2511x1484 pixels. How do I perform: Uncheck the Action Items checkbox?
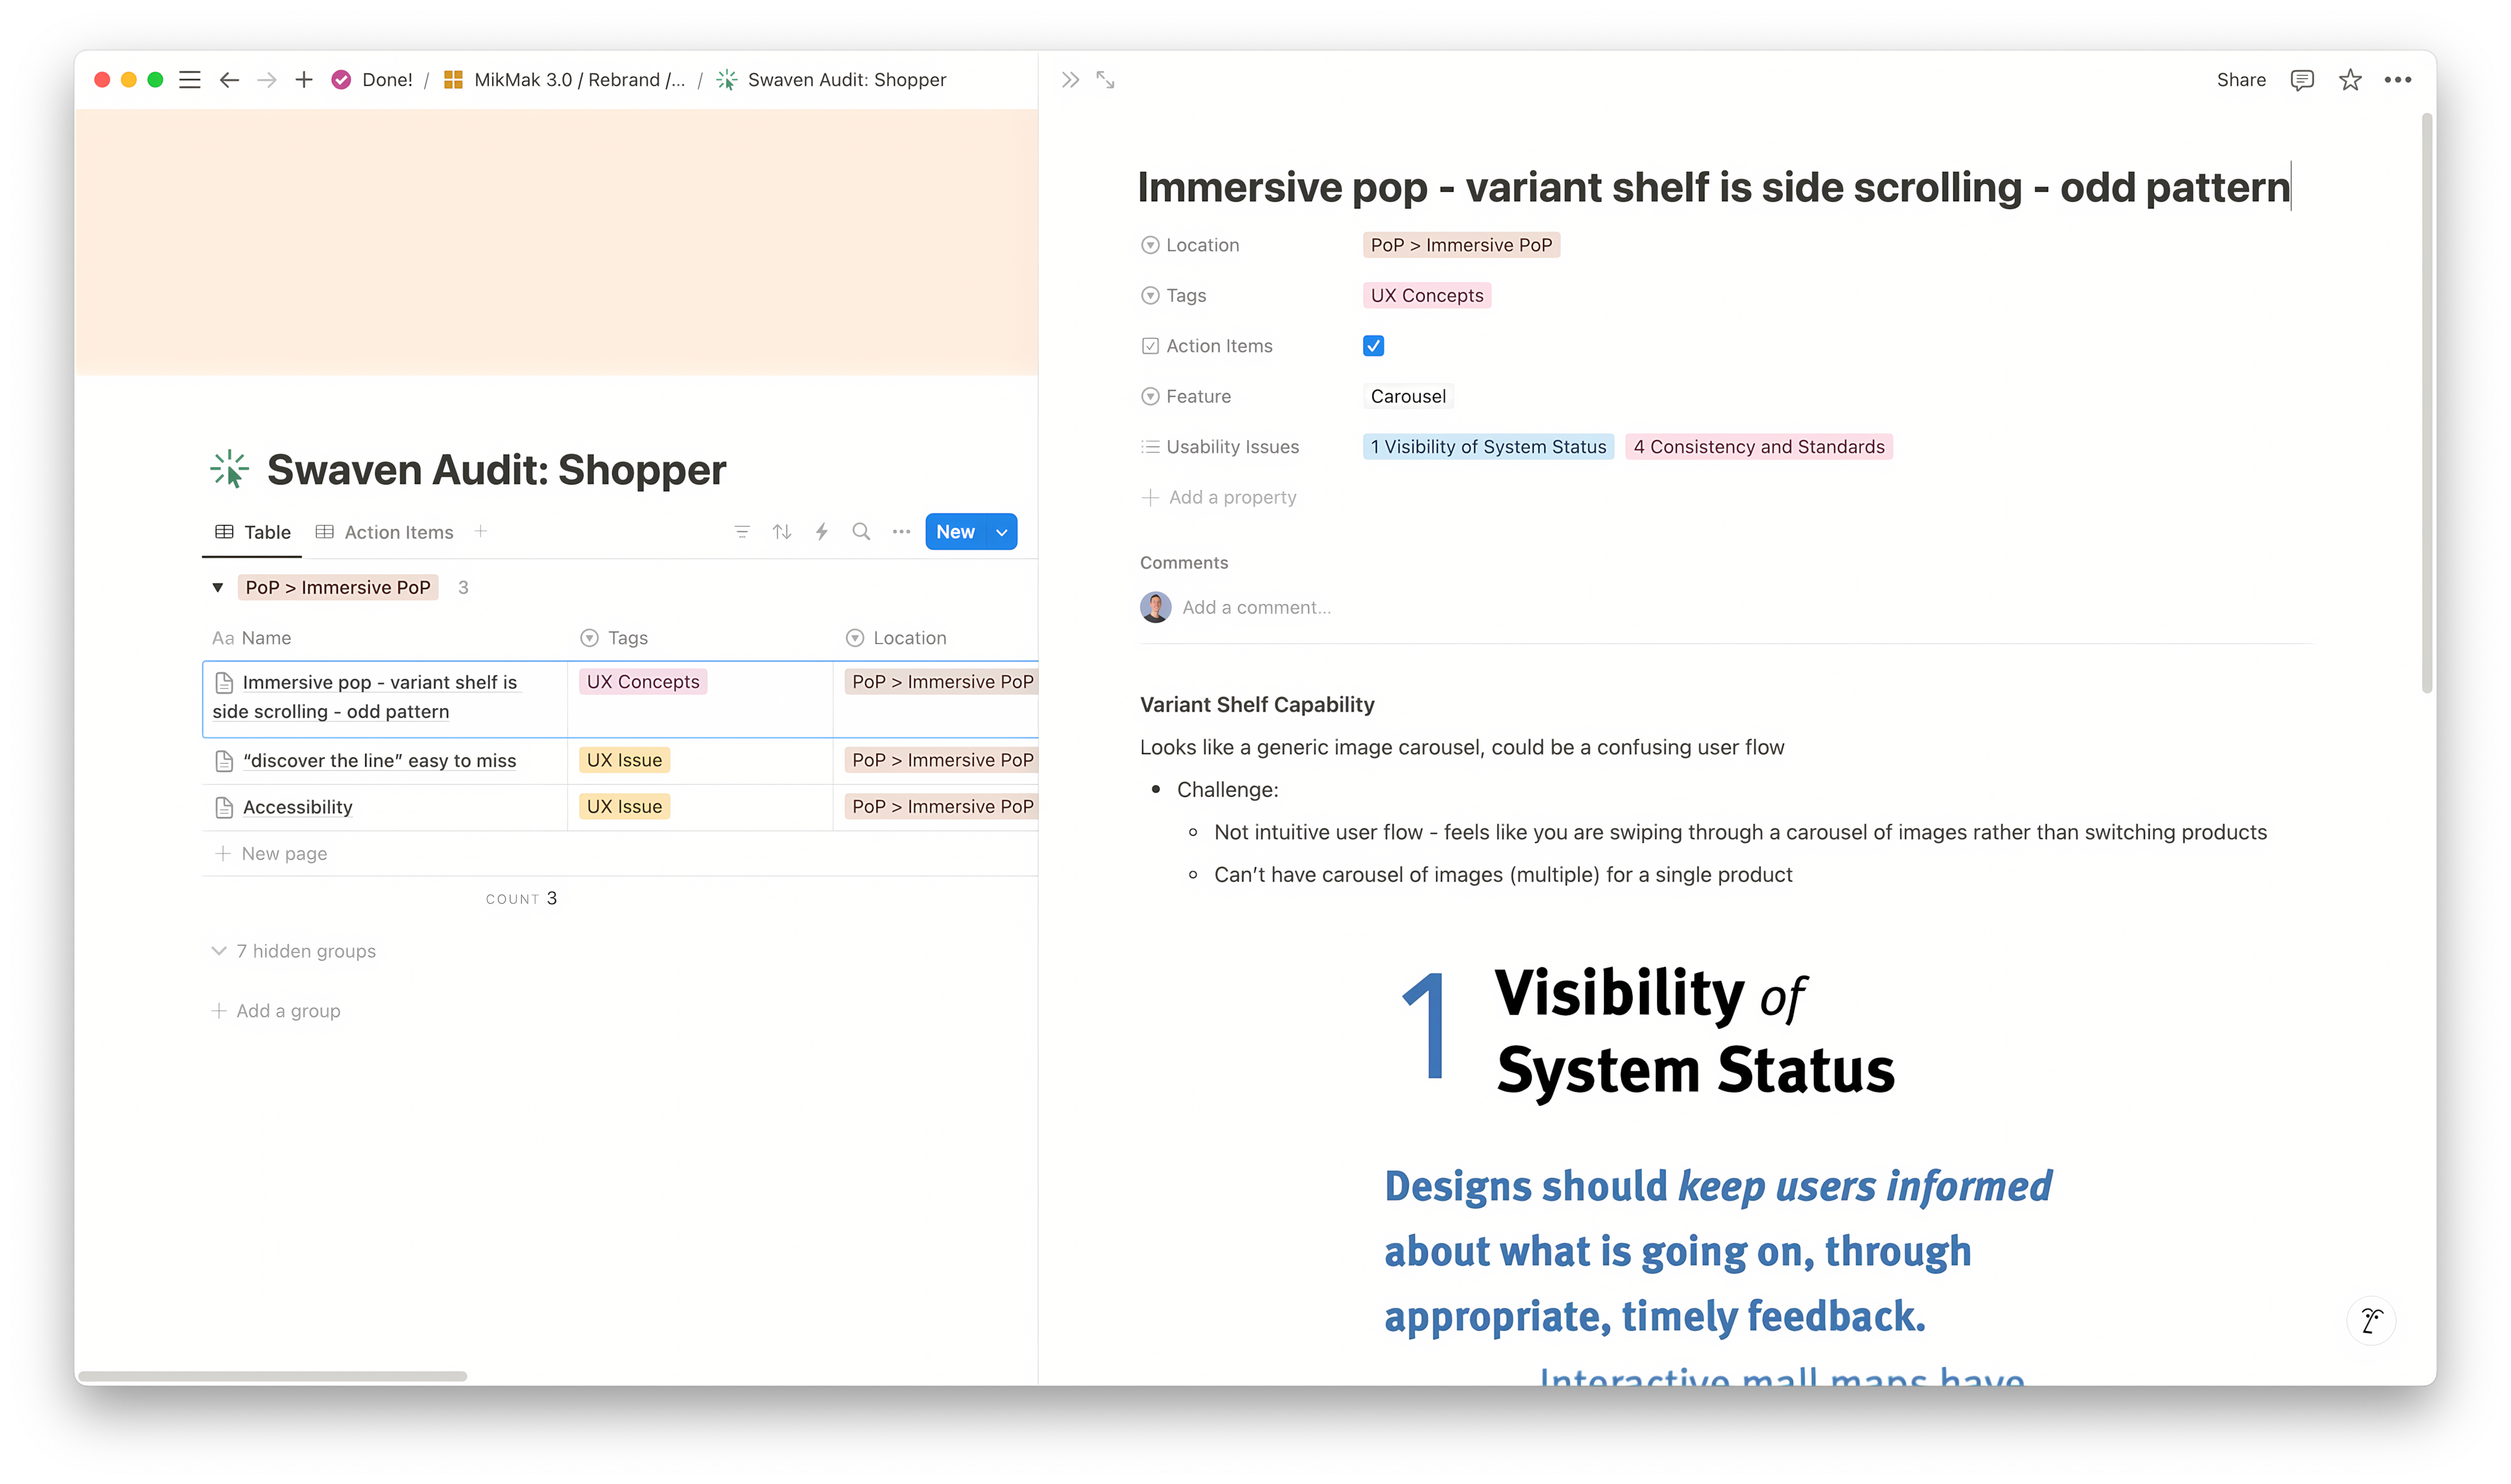coord(1372,345)
